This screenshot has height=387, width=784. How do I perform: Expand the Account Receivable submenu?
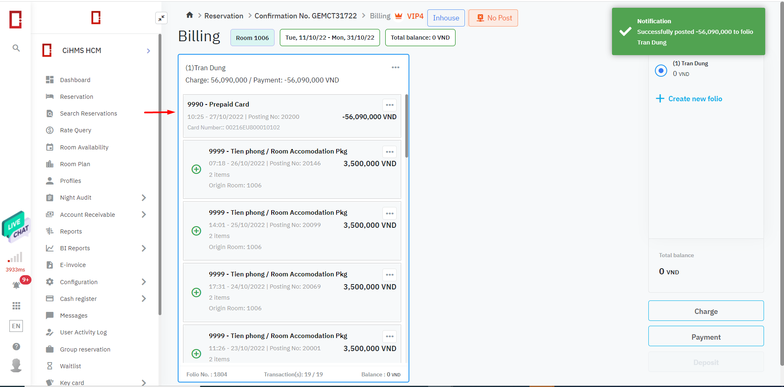[143, 214]
